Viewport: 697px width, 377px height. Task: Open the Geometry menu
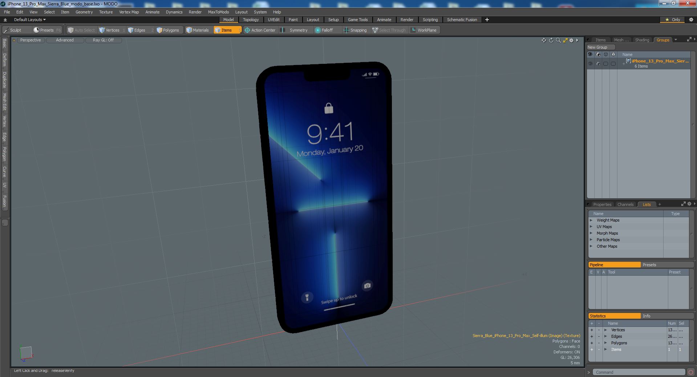(84, 12)
